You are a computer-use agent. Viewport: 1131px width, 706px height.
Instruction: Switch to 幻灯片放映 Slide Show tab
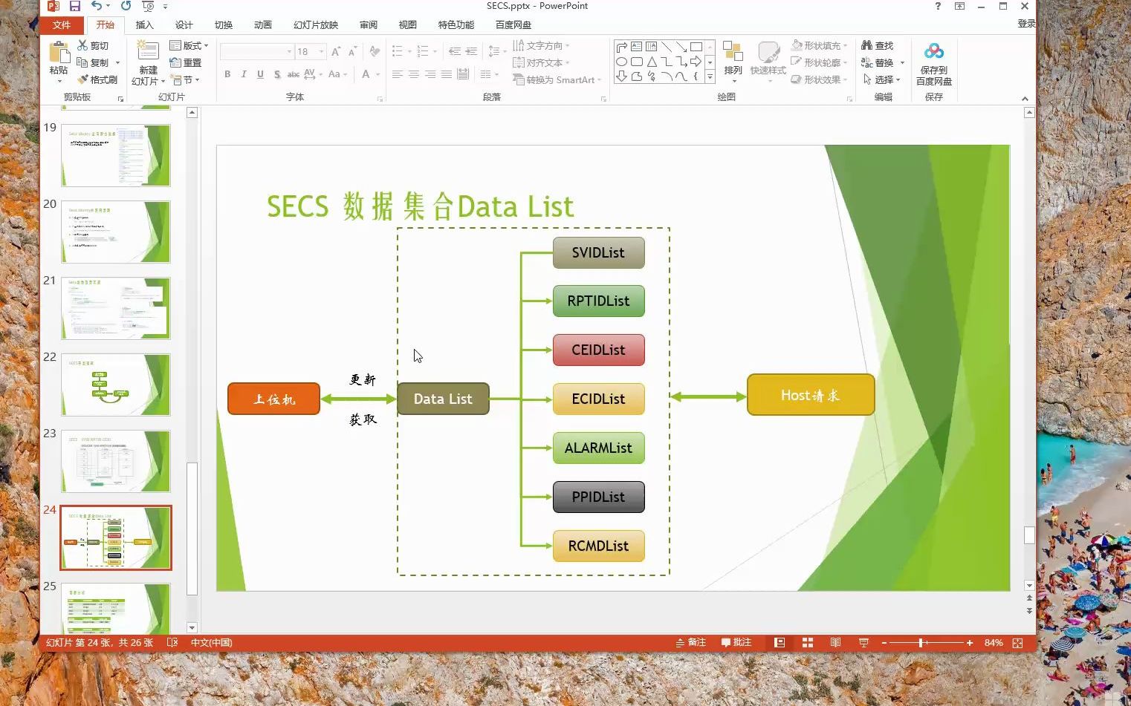316,24
